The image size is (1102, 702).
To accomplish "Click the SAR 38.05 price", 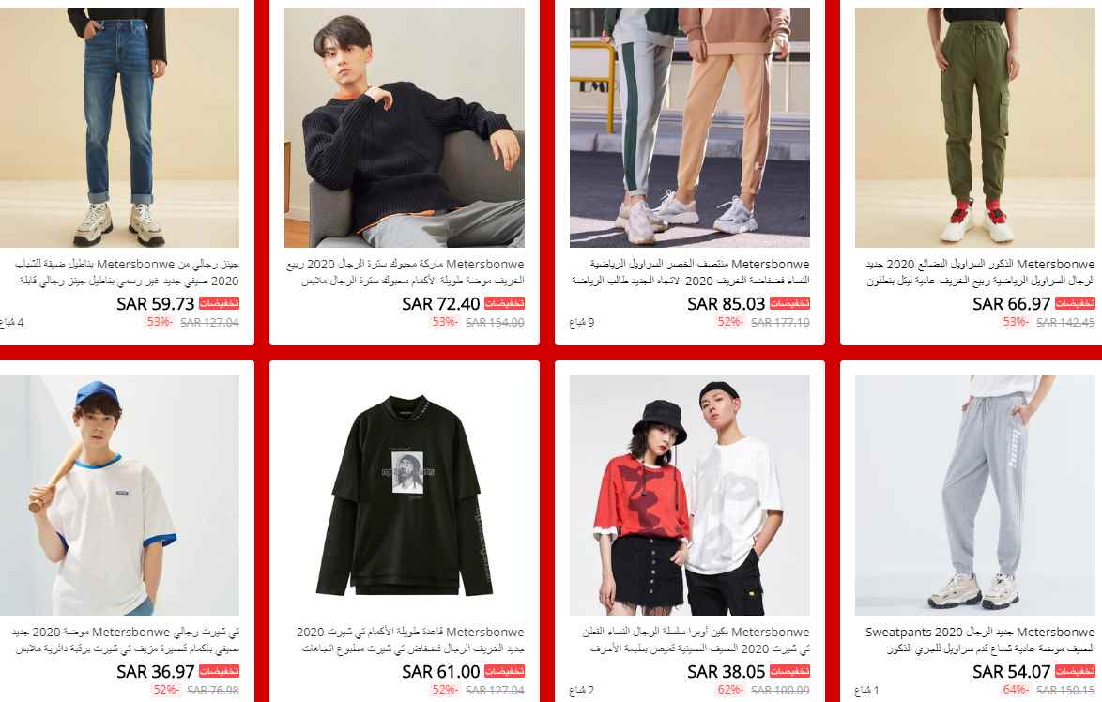I will [726, 672].
